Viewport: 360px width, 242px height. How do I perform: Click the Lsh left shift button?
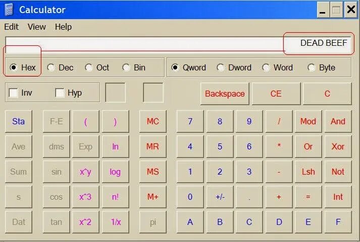pos(308,172)
